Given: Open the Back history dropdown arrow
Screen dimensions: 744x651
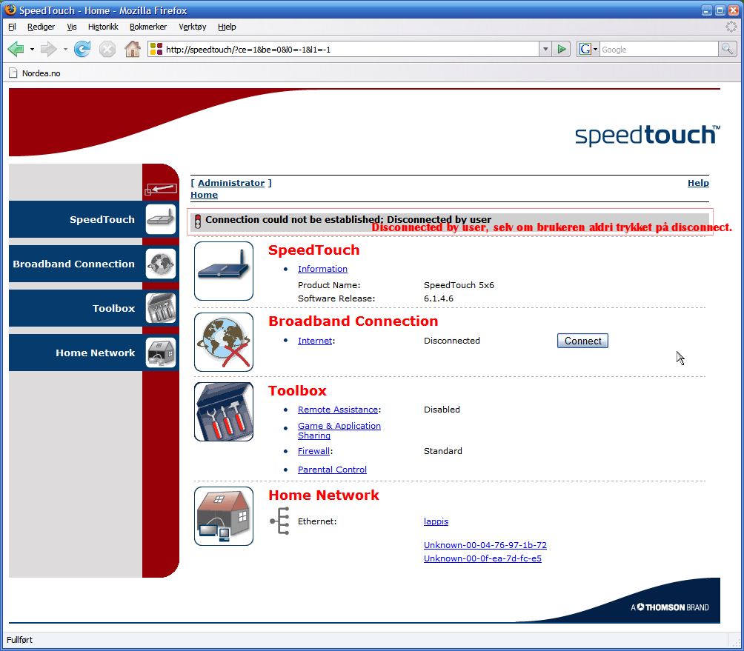Looking at the screenshot, I should [32, 50].
